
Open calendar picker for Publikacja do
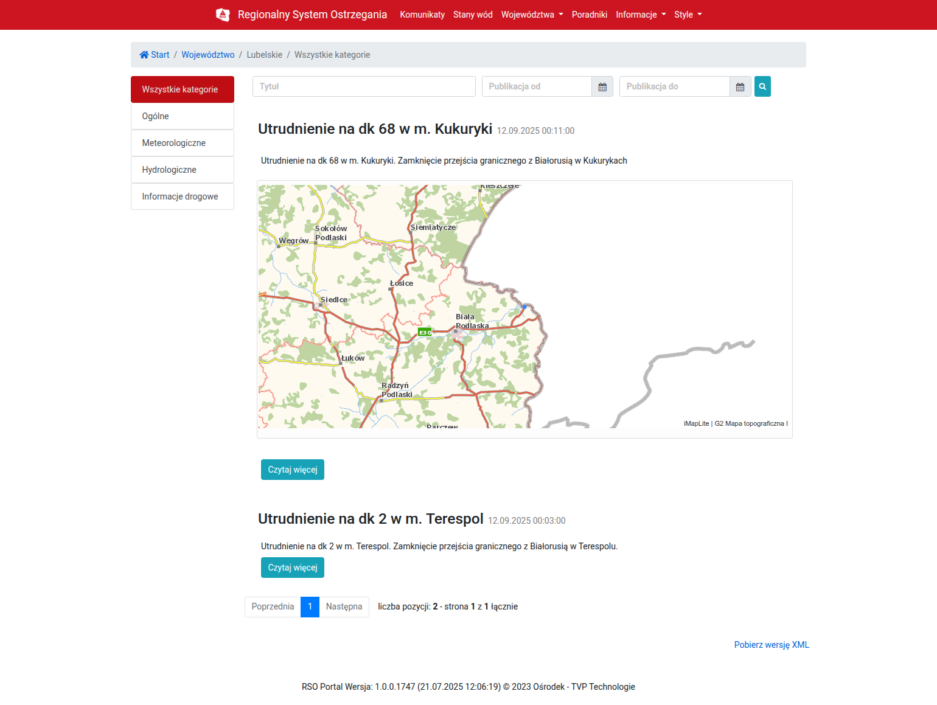point(740,86)
